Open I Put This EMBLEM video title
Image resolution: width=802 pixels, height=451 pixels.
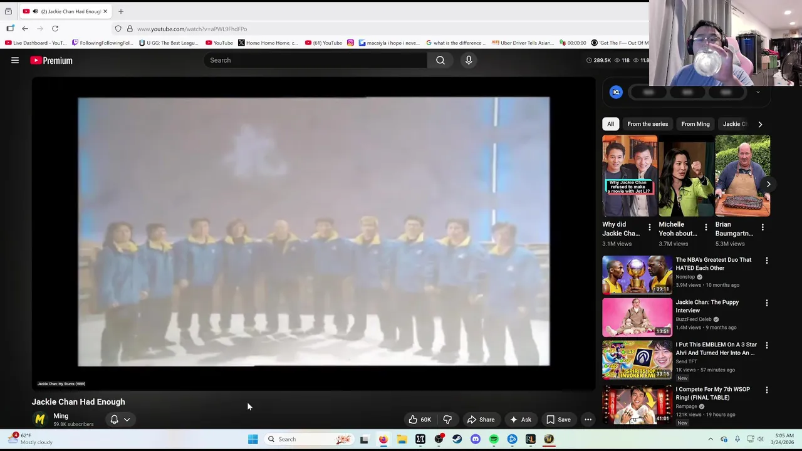pyautogui.click(x=716, y=349)
